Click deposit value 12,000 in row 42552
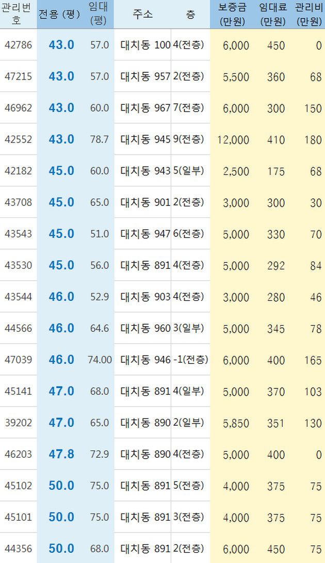Screen dimensions: 325x563 pos(233,140)
